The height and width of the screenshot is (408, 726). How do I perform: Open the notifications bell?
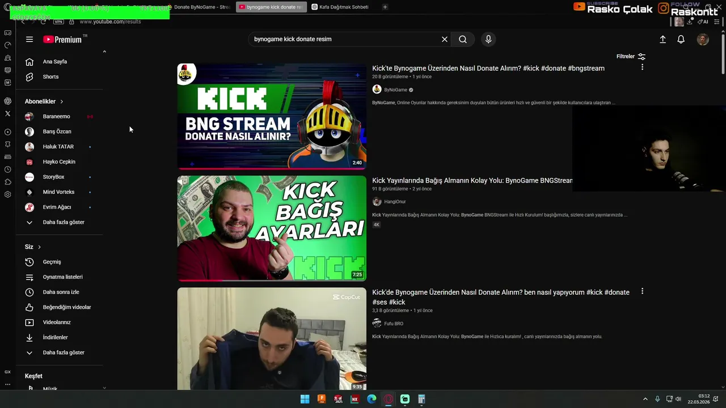[681, 39]
